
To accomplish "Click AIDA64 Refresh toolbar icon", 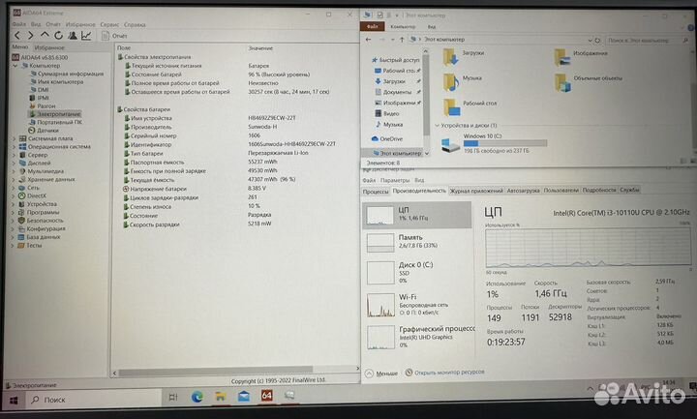I will click(x=58, y=35).
